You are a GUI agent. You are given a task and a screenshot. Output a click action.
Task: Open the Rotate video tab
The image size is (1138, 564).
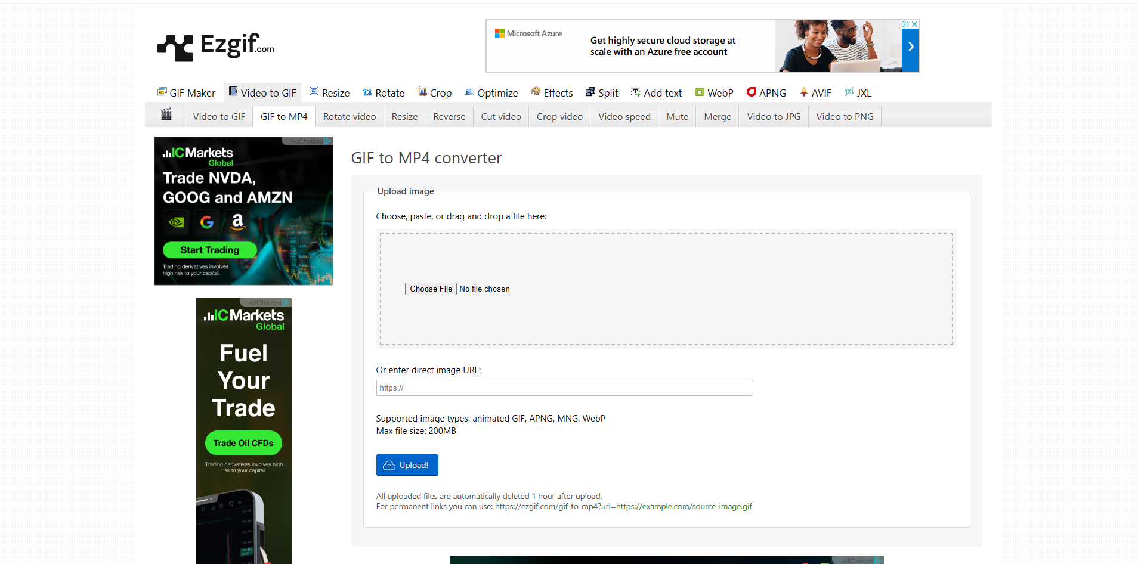click(x=350, y=117)
